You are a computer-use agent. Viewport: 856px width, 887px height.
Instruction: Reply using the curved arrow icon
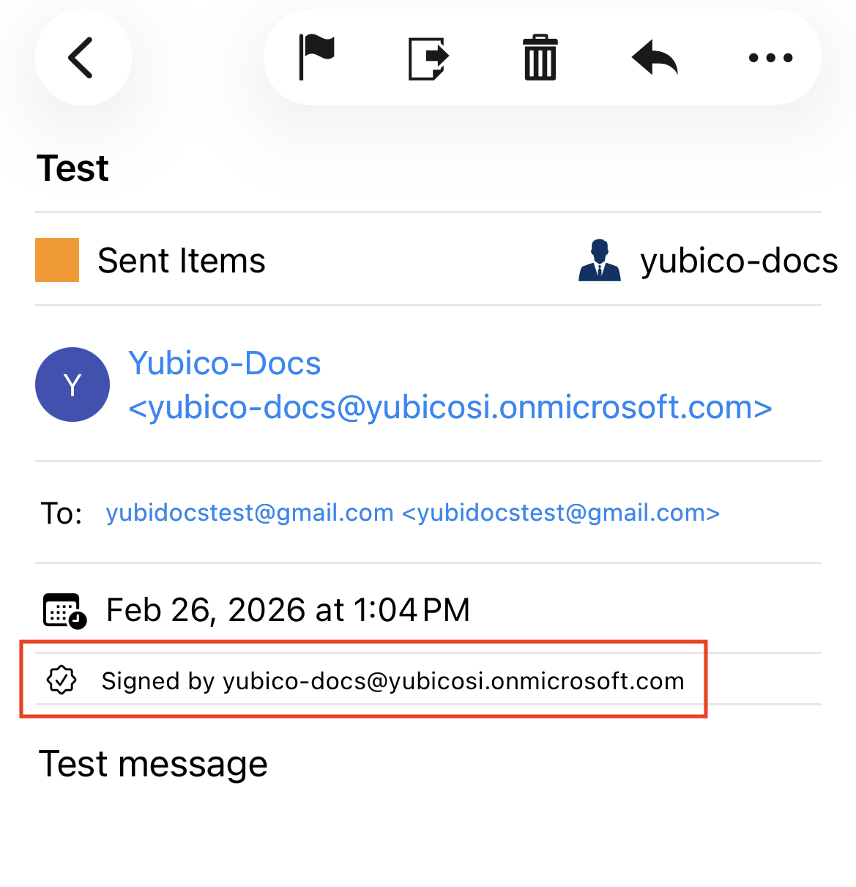click(655, 57)
